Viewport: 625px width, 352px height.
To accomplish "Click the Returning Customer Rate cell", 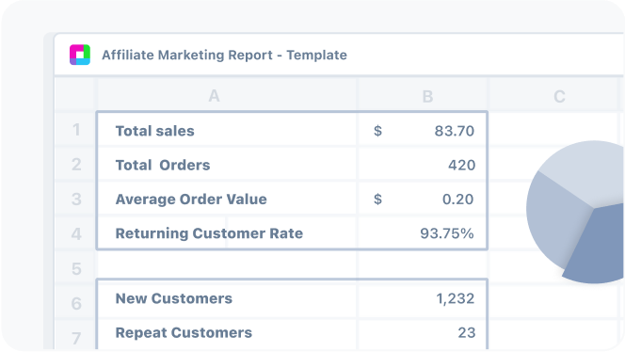I will click(x=227, y=232).
